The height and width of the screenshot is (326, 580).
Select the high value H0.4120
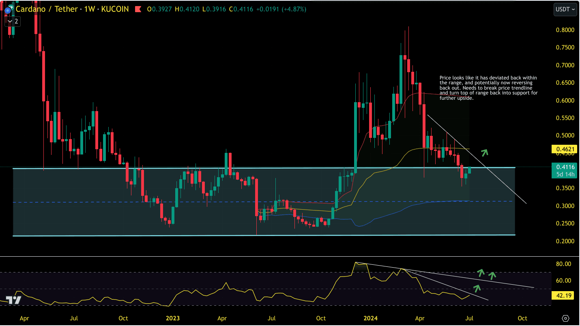click(187, 9)
